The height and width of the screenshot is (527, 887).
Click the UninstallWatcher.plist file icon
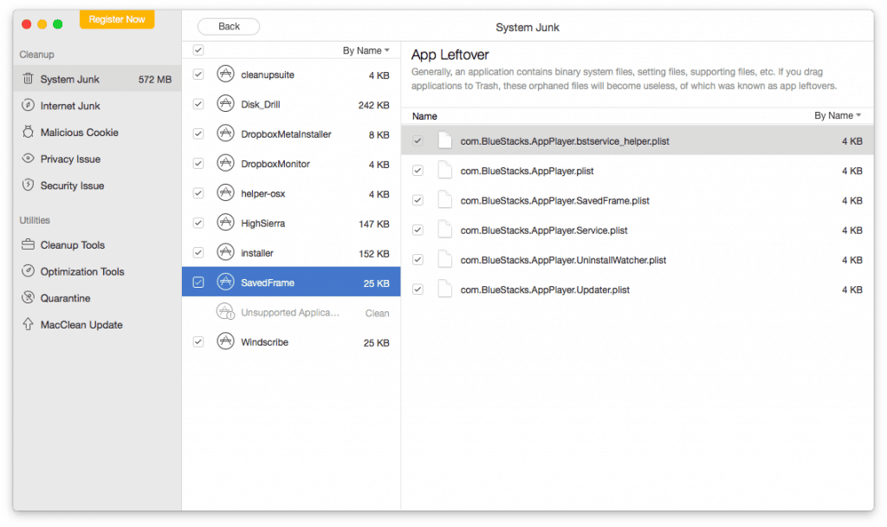click(x=445, y=259)
